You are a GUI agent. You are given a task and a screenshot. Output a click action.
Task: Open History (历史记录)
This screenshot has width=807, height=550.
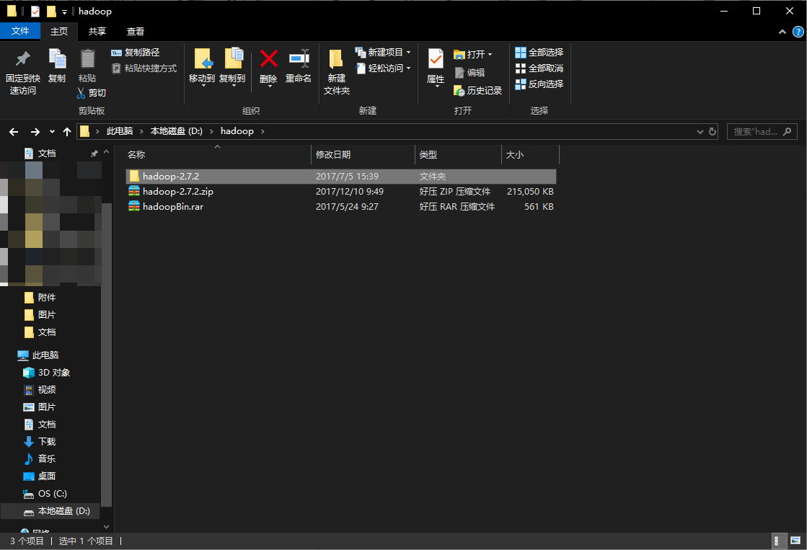(477, 91)
